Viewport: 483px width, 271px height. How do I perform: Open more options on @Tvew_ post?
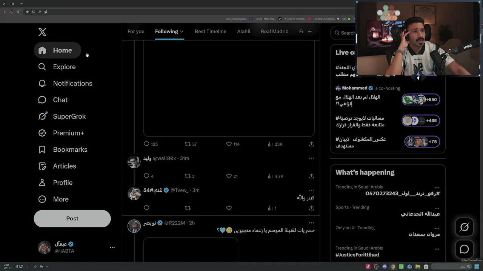click(x=311, y=190)
